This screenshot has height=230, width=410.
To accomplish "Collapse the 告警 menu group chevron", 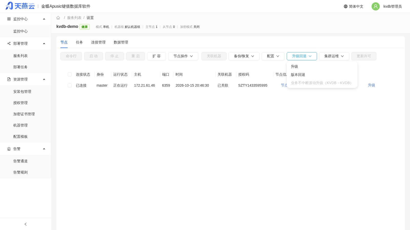I will tap(44, 149).
